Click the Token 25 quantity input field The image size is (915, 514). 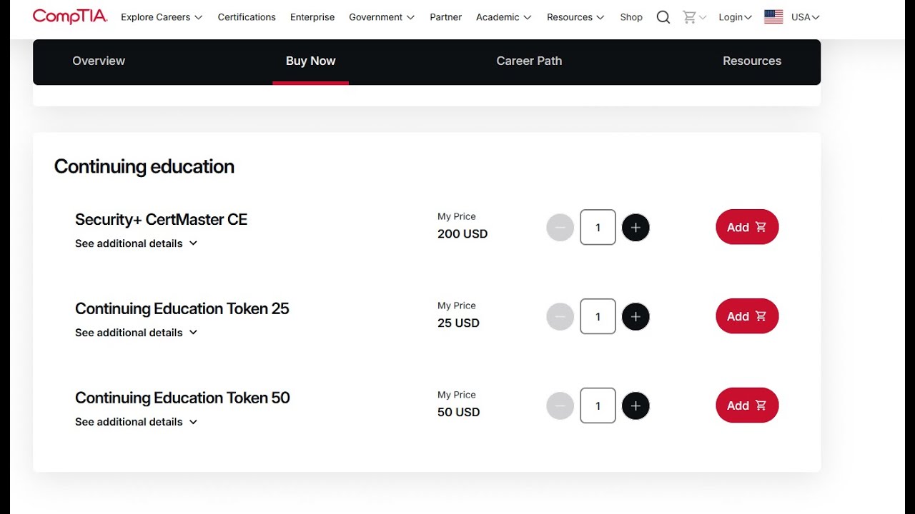598,317
